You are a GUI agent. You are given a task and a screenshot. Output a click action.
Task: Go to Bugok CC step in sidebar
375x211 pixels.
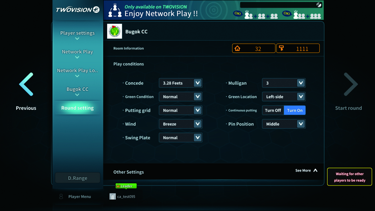click(78, 89)
